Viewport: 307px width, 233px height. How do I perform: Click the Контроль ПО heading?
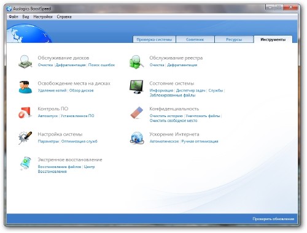click(x=53, y=109)
